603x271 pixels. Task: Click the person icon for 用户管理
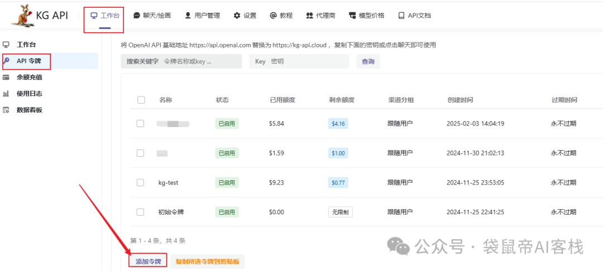pyautogui.click(x=188, y=16)
